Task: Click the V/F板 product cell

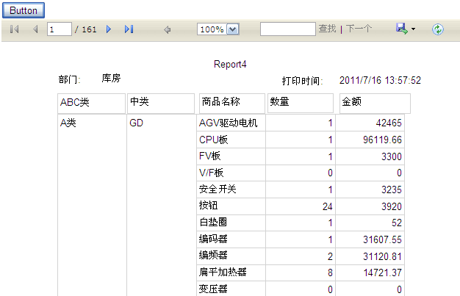Action: click(231, 173)
